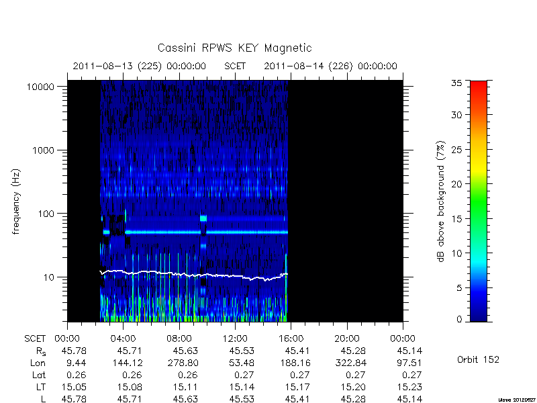Click the local time value 15.05

[74, 388]
